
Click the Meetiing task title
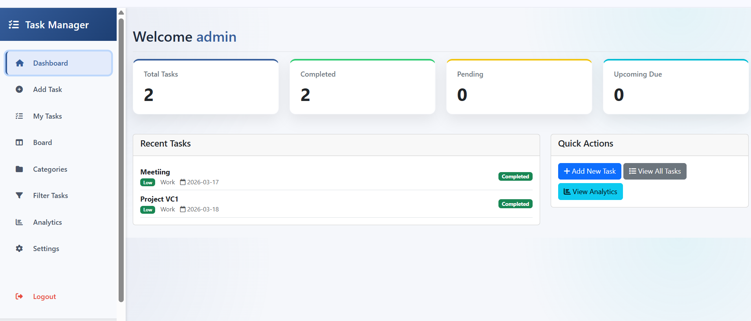(x=155, y=172)
